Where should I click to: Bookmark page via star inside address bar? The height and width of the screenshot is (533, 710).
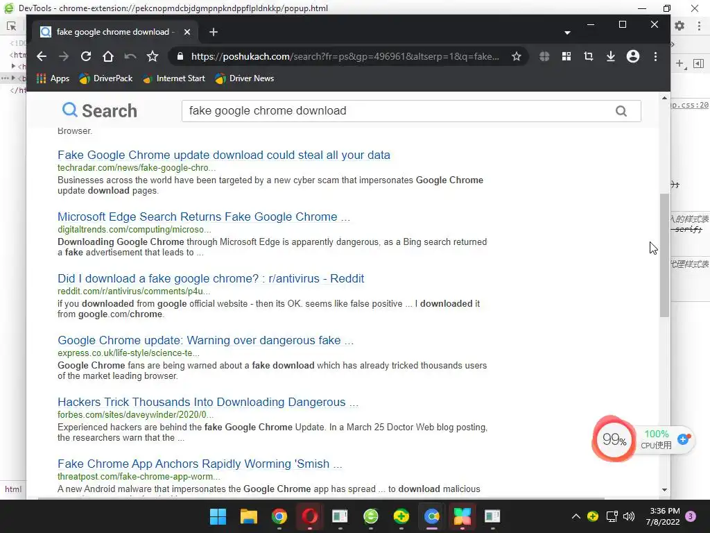click(x=516, y=56)
